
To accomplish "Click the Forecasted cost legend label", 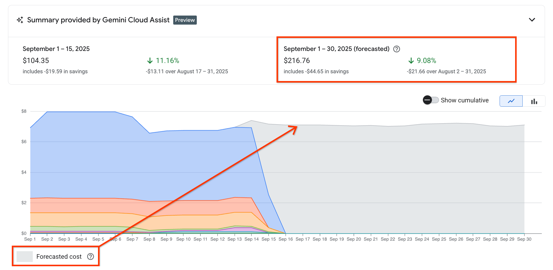I will click(x=59, y=256).
